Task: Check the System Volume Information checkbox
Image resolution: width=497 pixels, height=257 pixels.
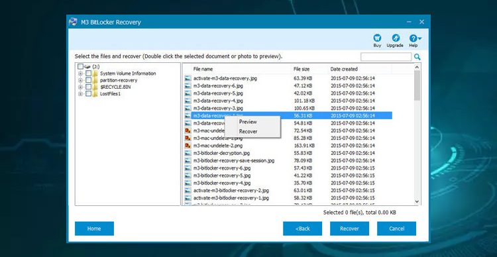Action: (88, 74)
